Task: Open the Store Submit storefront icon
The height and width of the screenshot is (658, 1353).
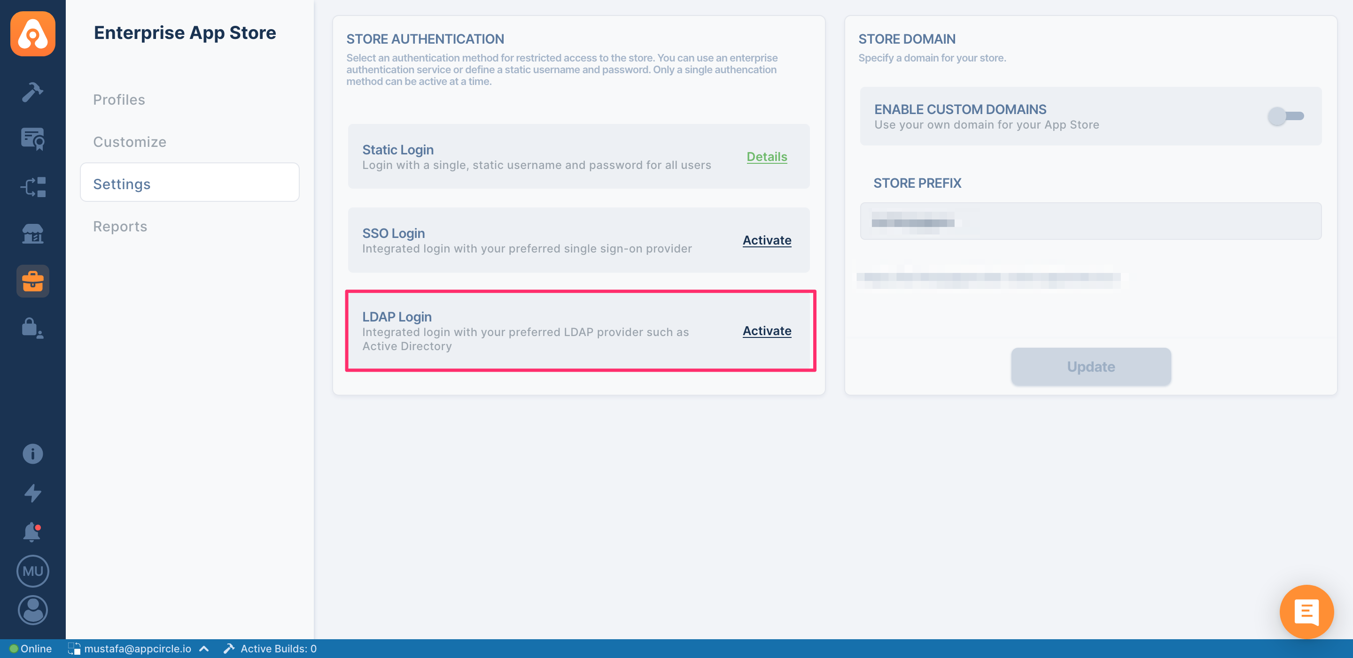Action: point(32,234)
